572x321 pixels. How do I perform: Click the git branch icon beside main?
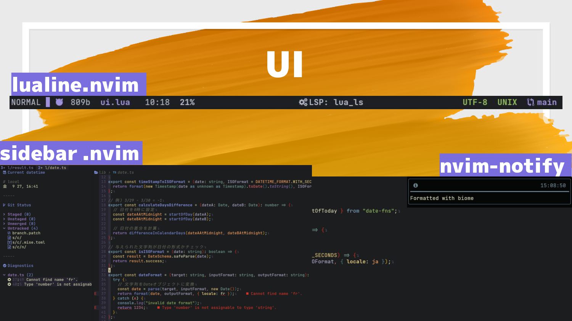530,102
